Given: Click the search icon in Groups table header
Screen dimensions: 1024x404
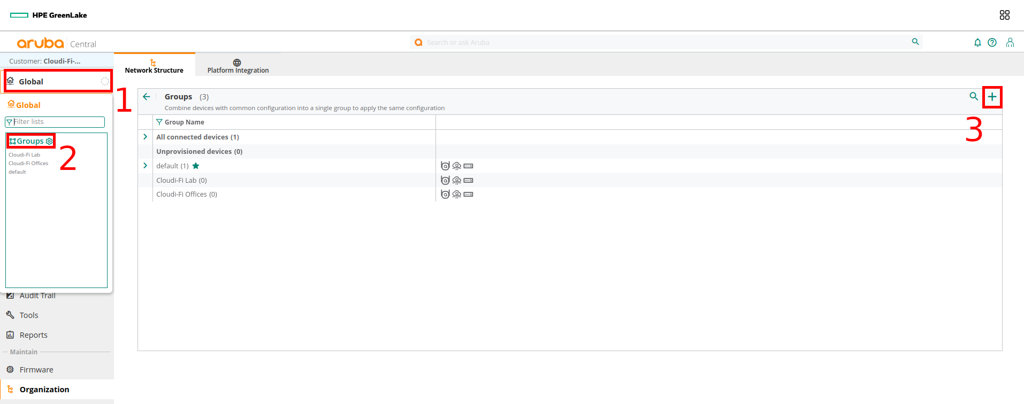Looking at the screenshot, I should tap(974, 96).
